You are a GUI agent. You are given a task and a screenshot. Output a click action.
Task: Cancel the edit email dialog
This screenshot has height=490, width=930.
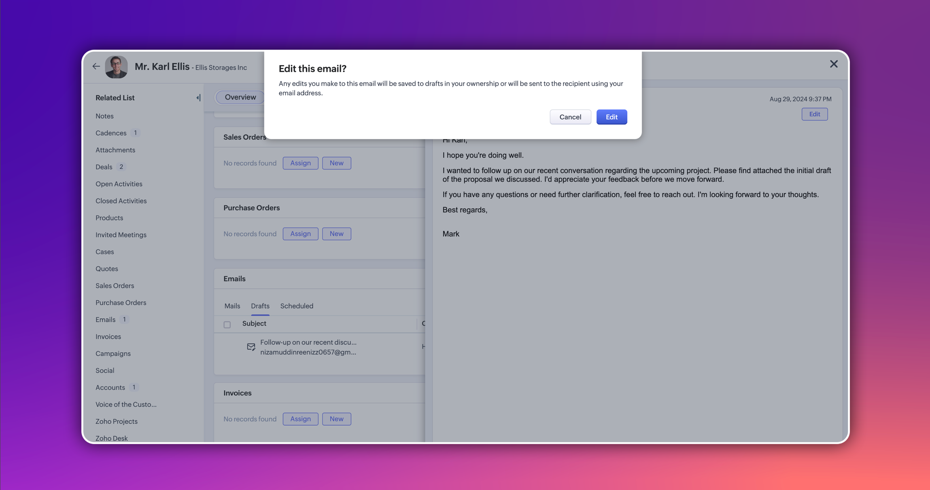(570, 117)
